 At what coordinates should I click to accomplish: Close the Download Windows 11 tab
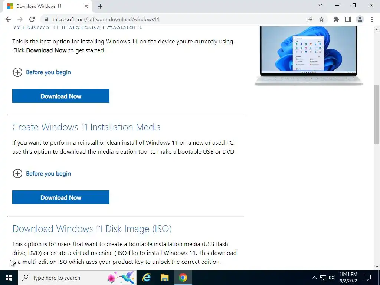(x=86, y=6)
